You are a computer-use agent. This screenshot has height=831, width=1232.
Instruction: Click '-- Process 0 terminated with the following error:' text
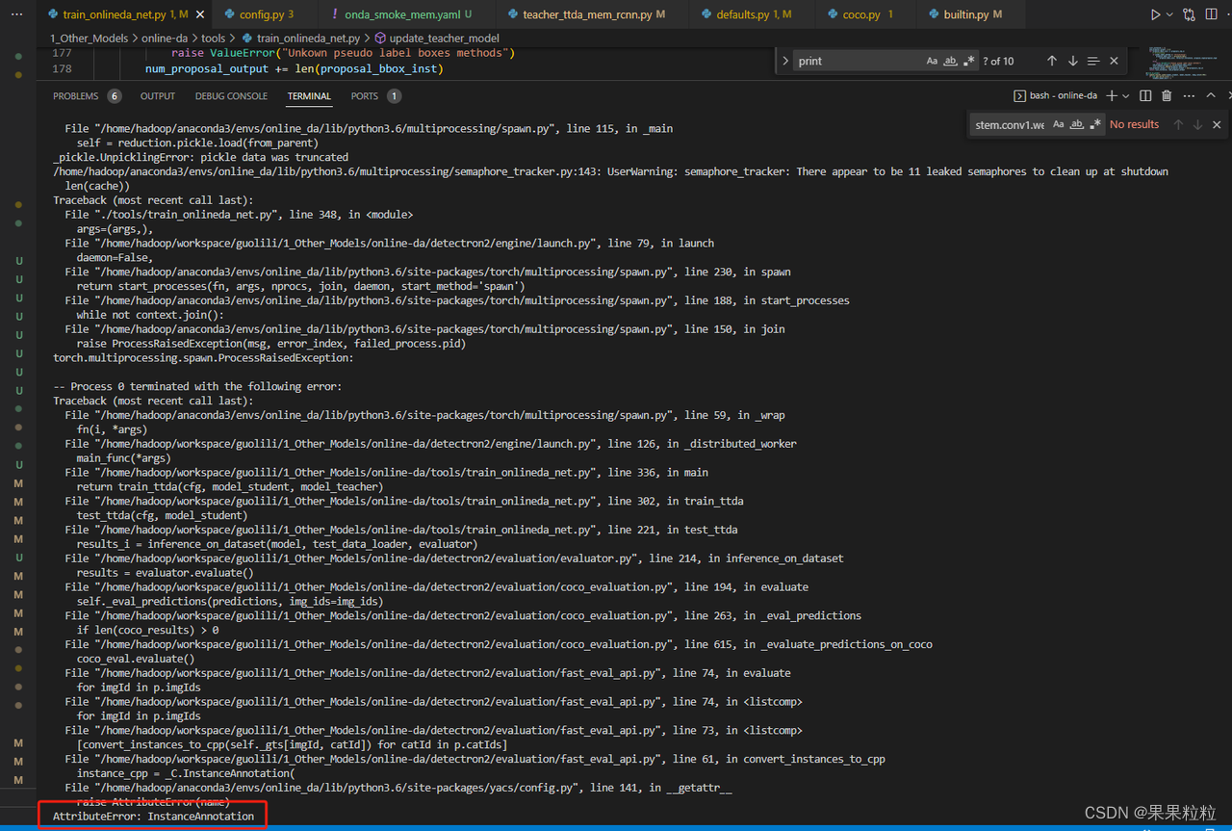click(197, 386)
